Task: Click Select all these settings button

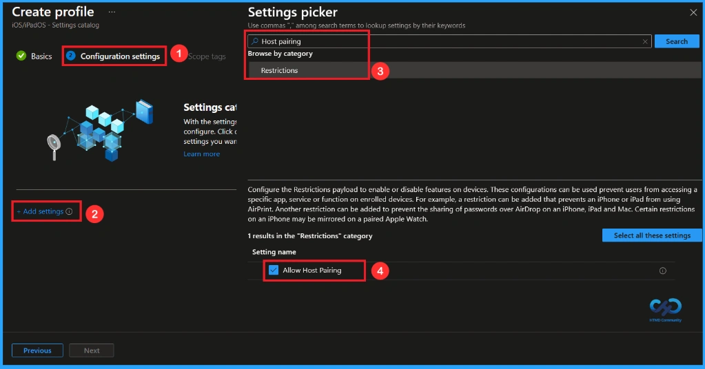Action: coord(652,235)
